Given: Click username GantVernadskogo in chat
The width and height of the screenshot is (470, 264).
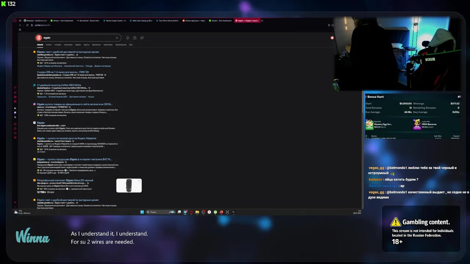Looking at the screenshot, I should pos(383,186).
